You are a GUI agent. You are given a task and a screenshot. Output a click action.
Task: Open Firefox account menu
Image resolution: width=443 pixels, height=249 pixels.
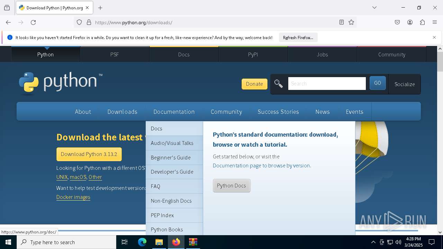(x=410, y=22)
